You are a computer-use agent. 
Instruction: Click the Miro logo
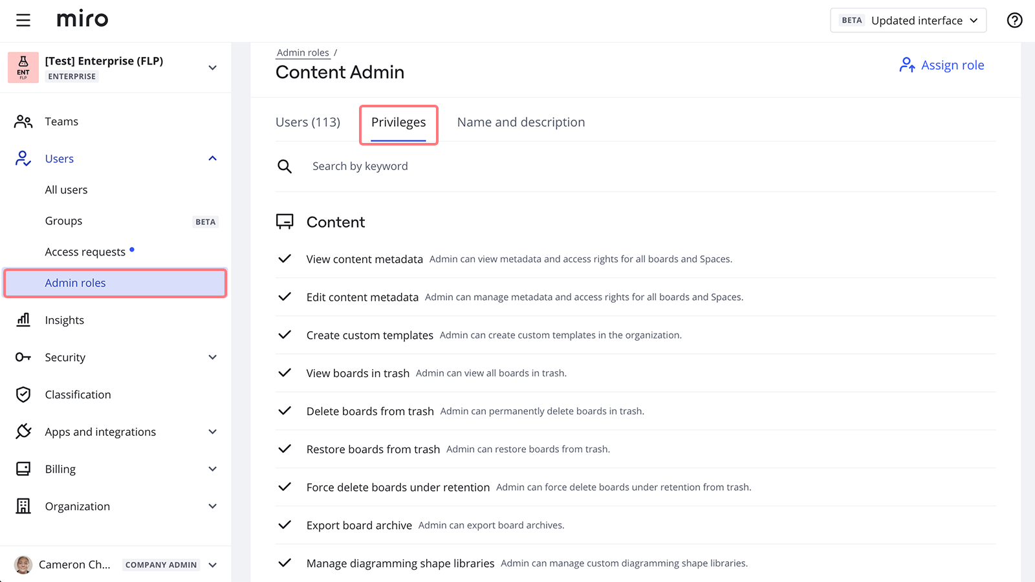83,19
